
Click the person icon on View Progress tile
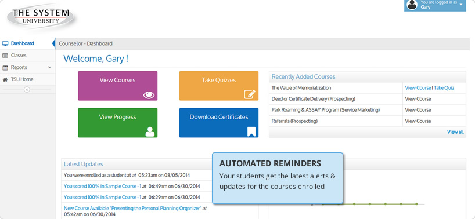(x=150, y=132)
